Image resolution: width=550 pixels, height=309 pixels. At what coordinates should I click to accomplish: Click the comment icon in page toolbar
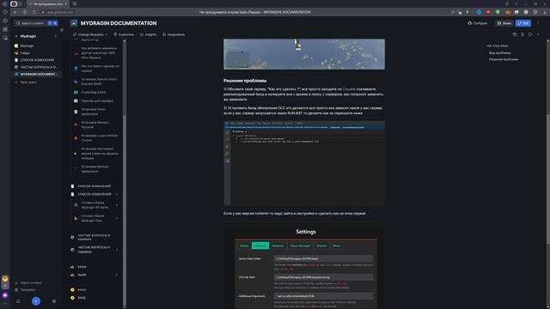tap(530, 34)
